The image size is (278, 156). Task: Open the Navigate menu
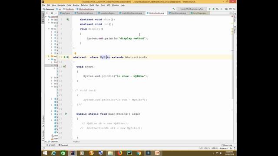point(61,5)
